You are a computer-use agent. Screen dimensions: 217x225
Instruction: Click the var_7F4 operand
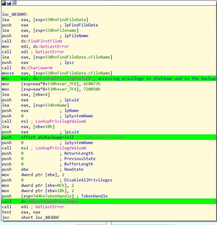pyautogui.click(x=69, y=89)
